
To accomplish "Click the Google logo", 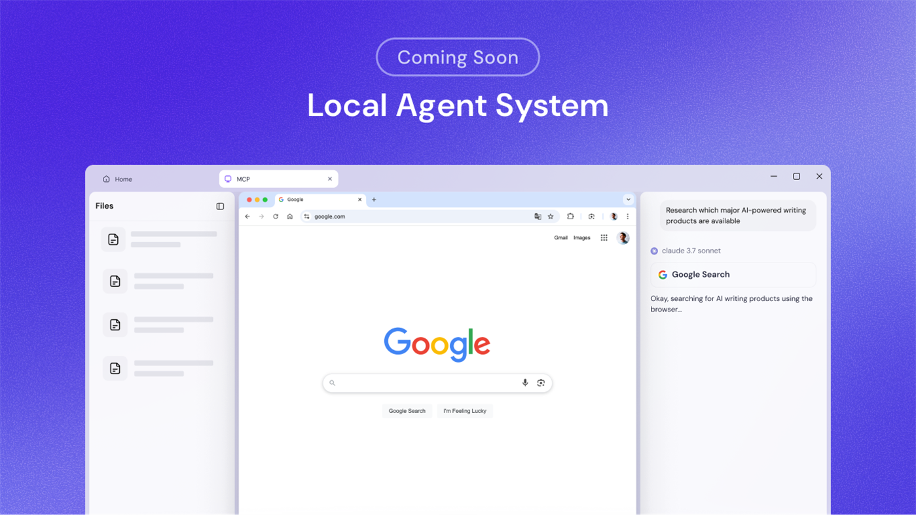I will (437, 344).
